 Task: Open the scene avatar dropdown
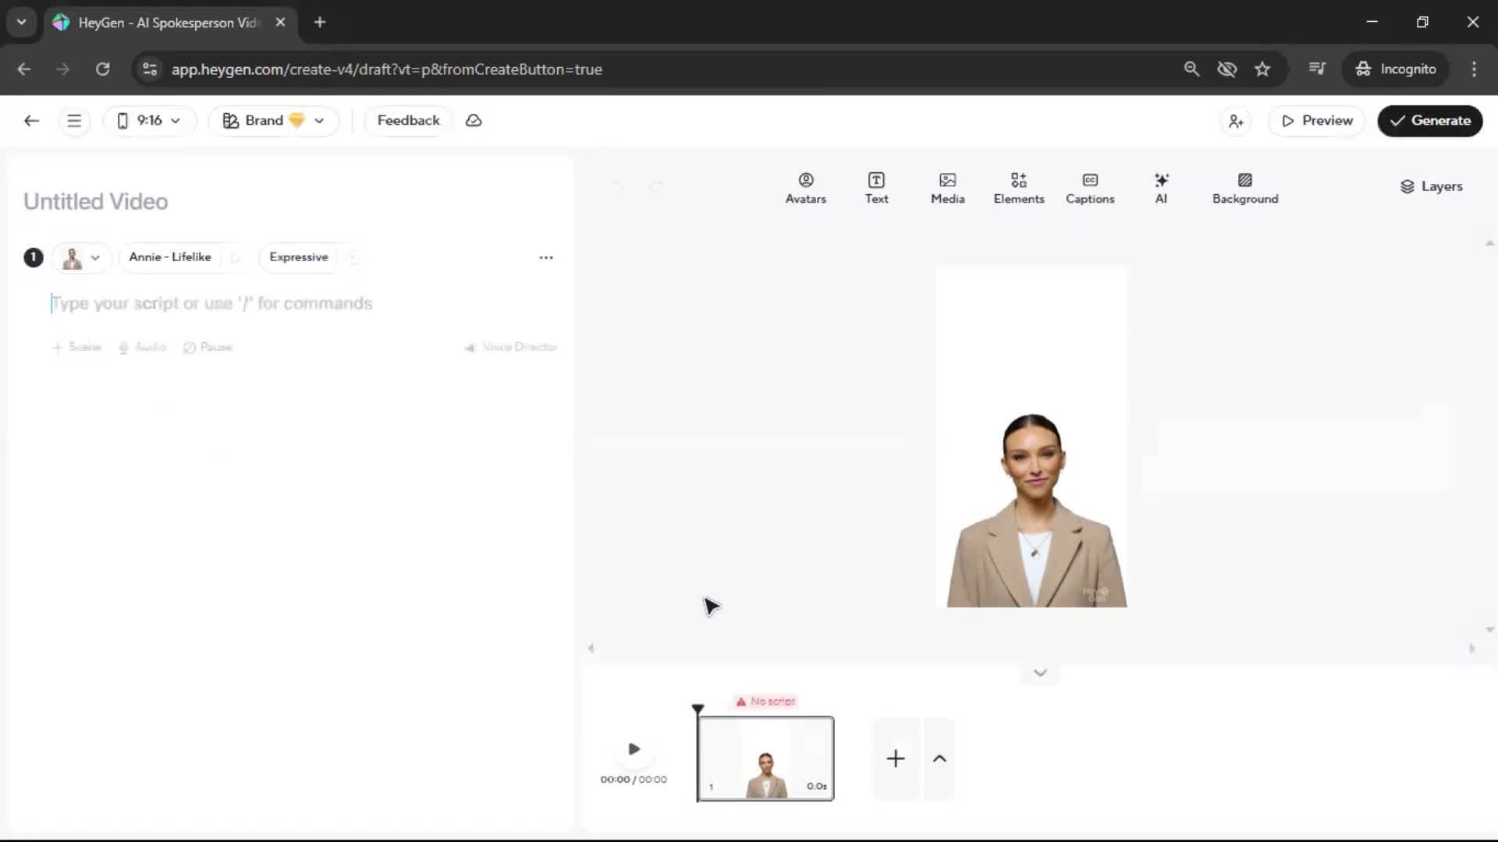click(x=82, y=257)
